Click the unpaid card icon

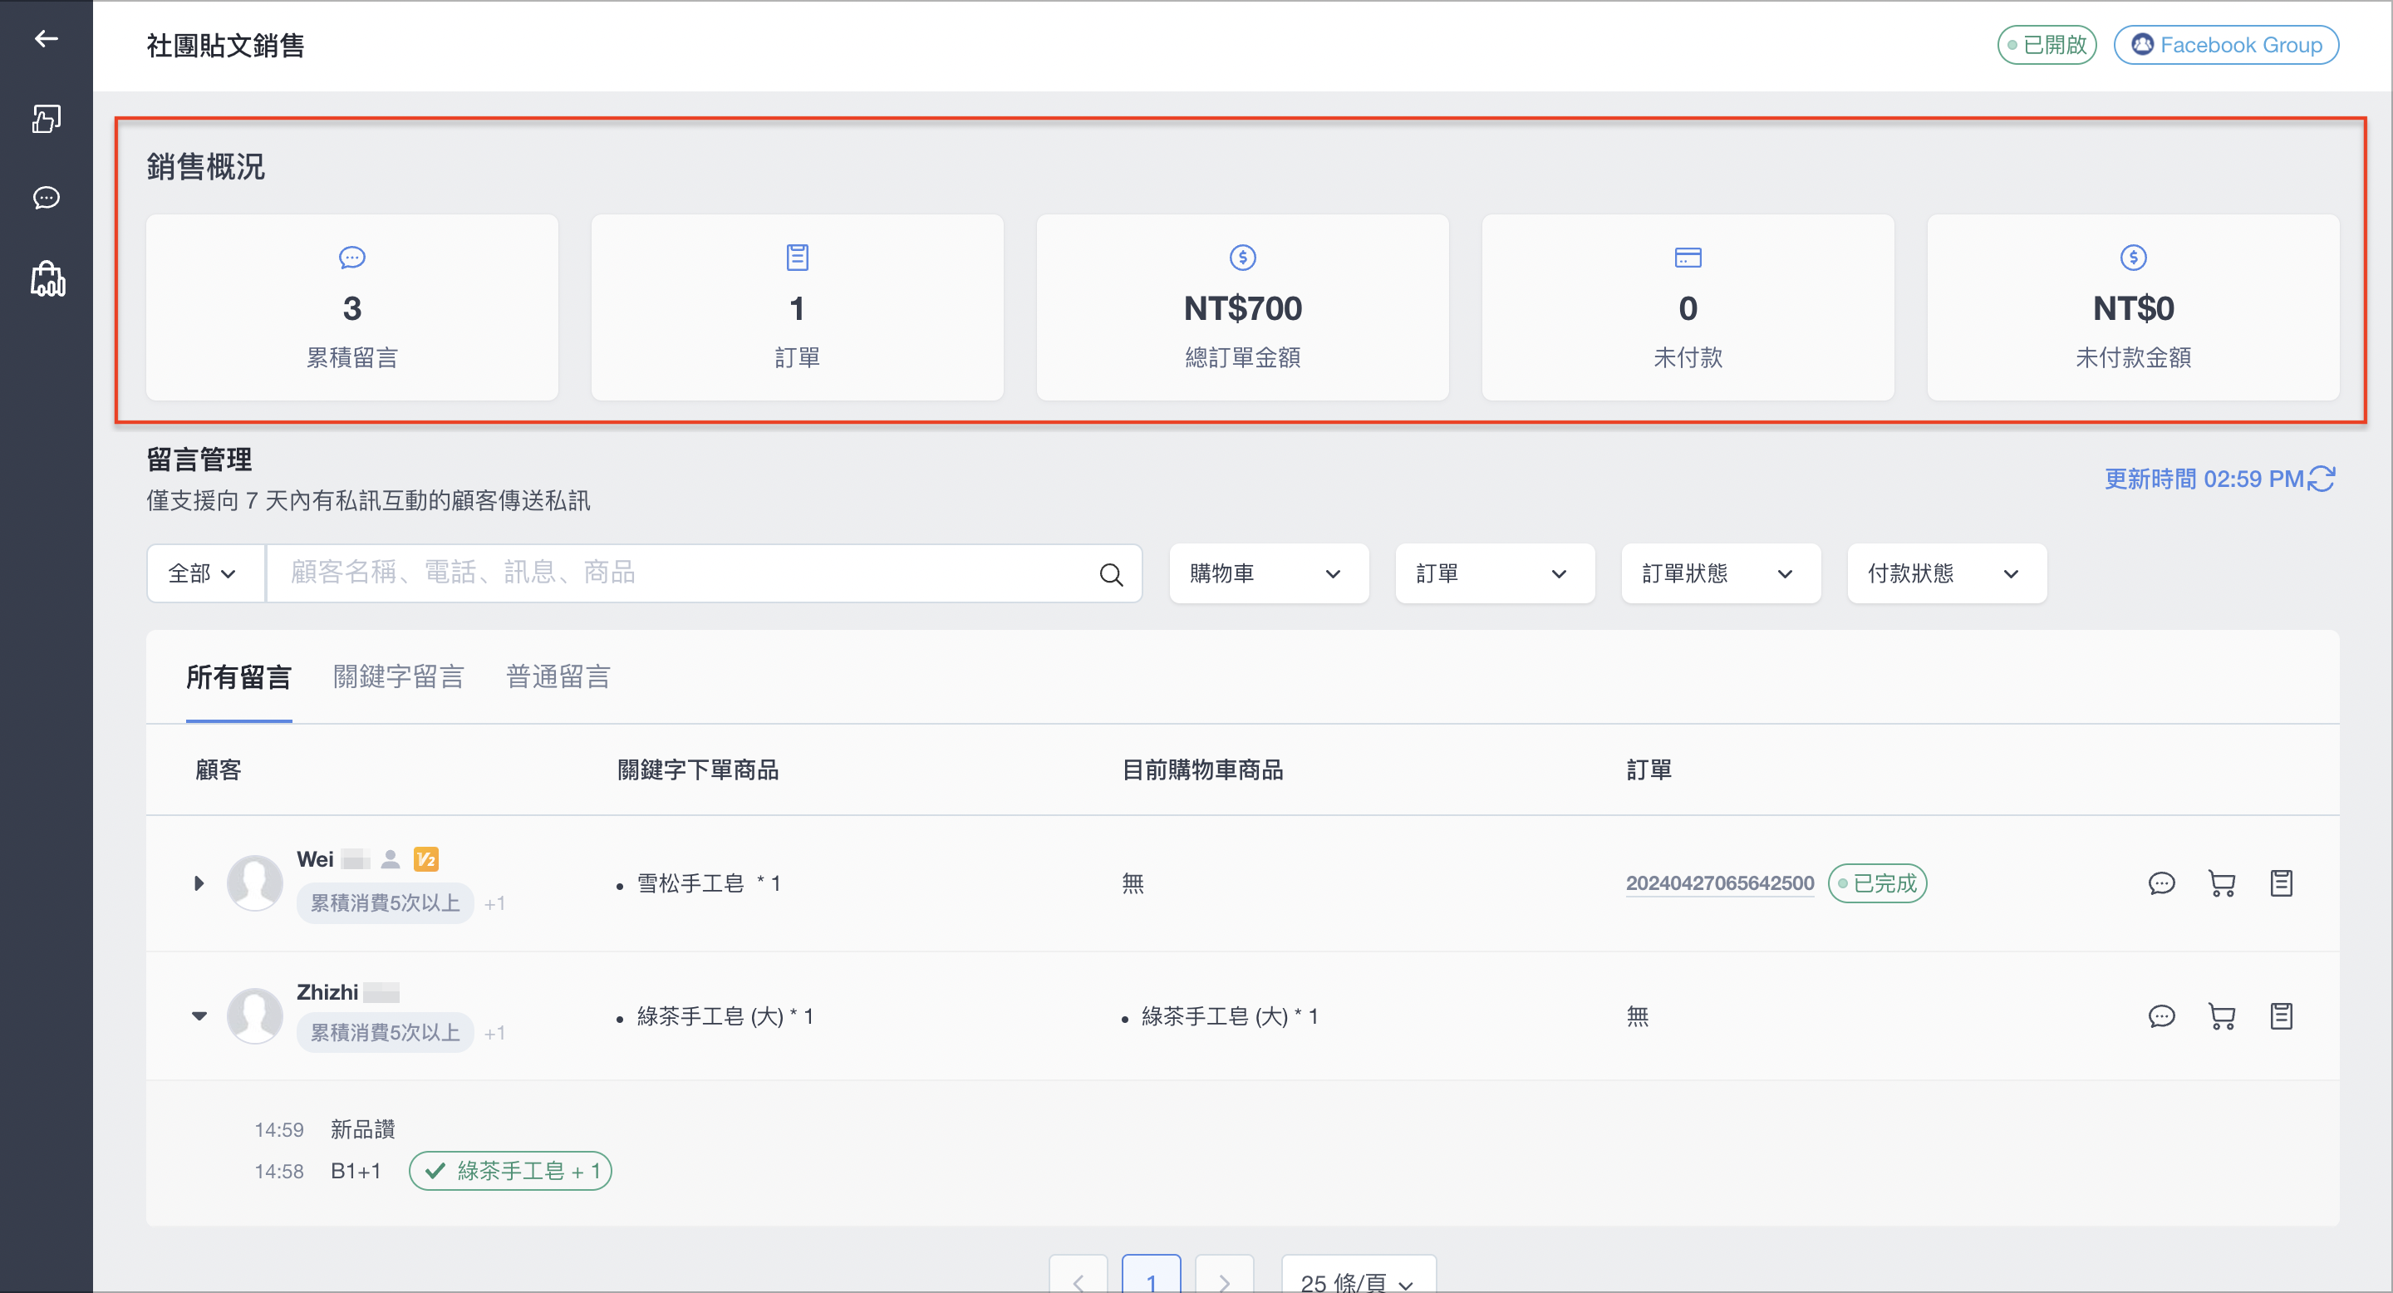[x=1687, y=258]
